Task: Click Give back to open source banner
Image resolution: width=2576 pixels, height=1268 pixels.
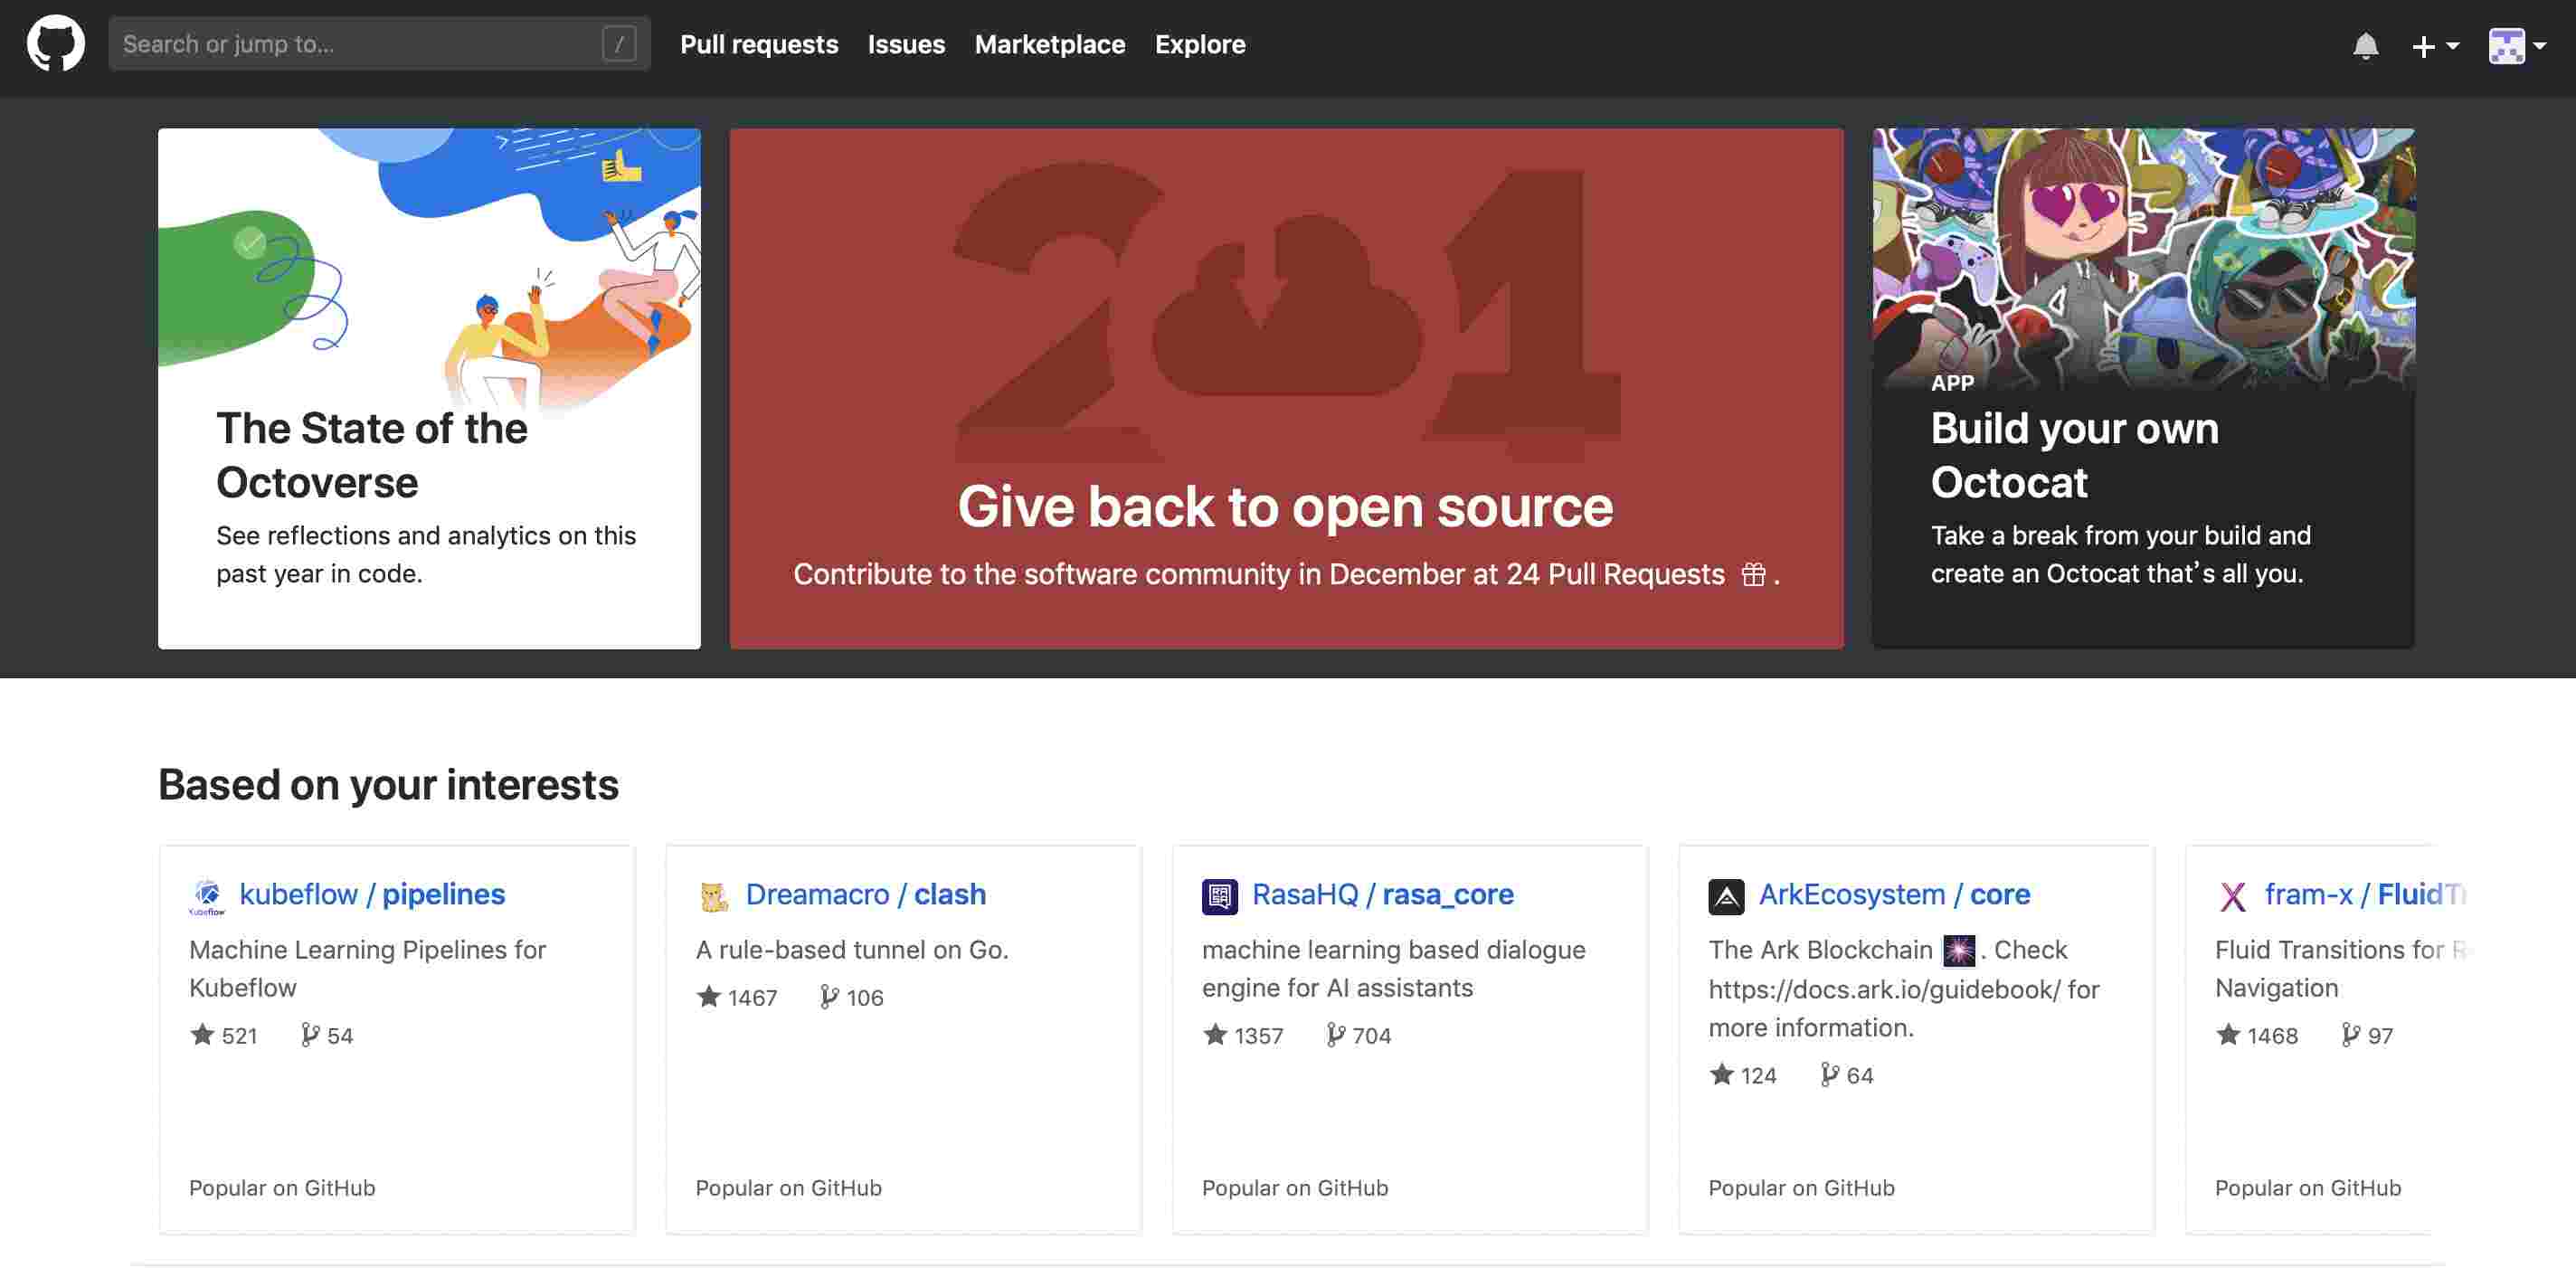Action: click(x=1286, y=388)
